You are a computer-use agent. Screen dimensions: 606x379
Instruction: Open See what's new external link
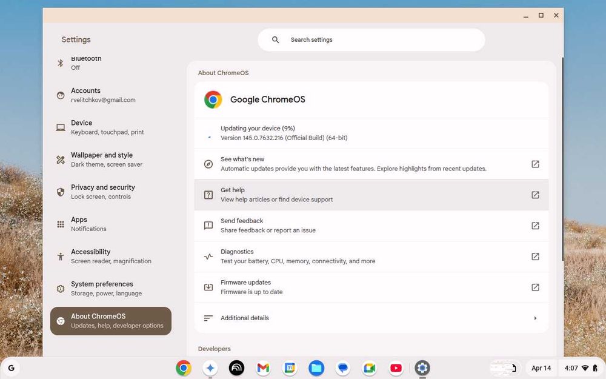pyautogui.click(x=535, y=164)
